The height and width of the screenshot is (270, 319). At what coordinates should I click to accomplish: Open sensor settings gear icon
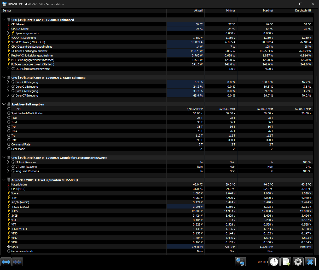pyautogui.click(x=298, y=262)
